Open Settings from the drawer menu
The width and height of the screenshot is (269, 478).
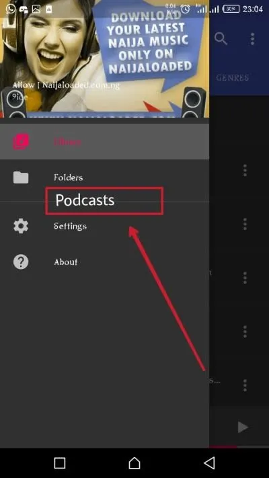pyautogui.click(x=105, y=226)
